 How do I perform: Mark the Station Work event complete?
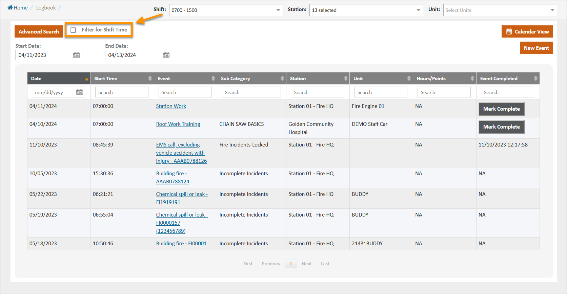click(x=501, y=109)
